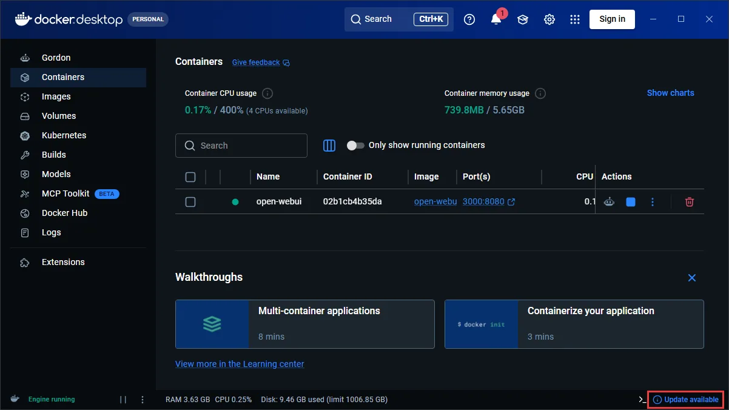Close the Walkthroughs section
Screen dimensions: 729x410
pos(692,278)
